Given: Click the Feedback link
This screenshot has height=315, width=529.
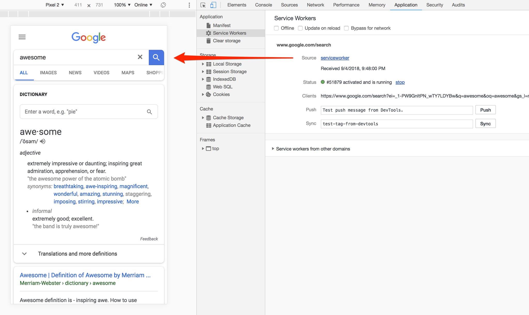Looking at the screenshot, I should (149, 239).
